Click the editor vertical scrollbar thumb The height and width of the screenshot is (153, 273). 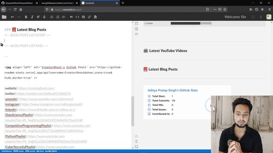tap(133, 111)
